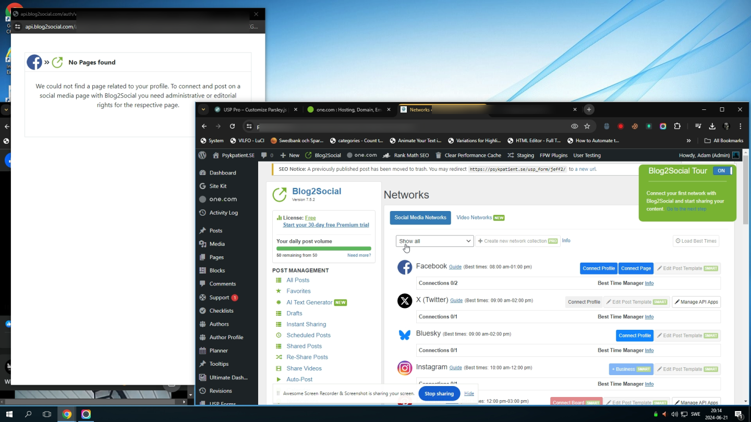The image size is (751, 422).
Task: Open Windows Start button
Action: (x=9, y=414)
